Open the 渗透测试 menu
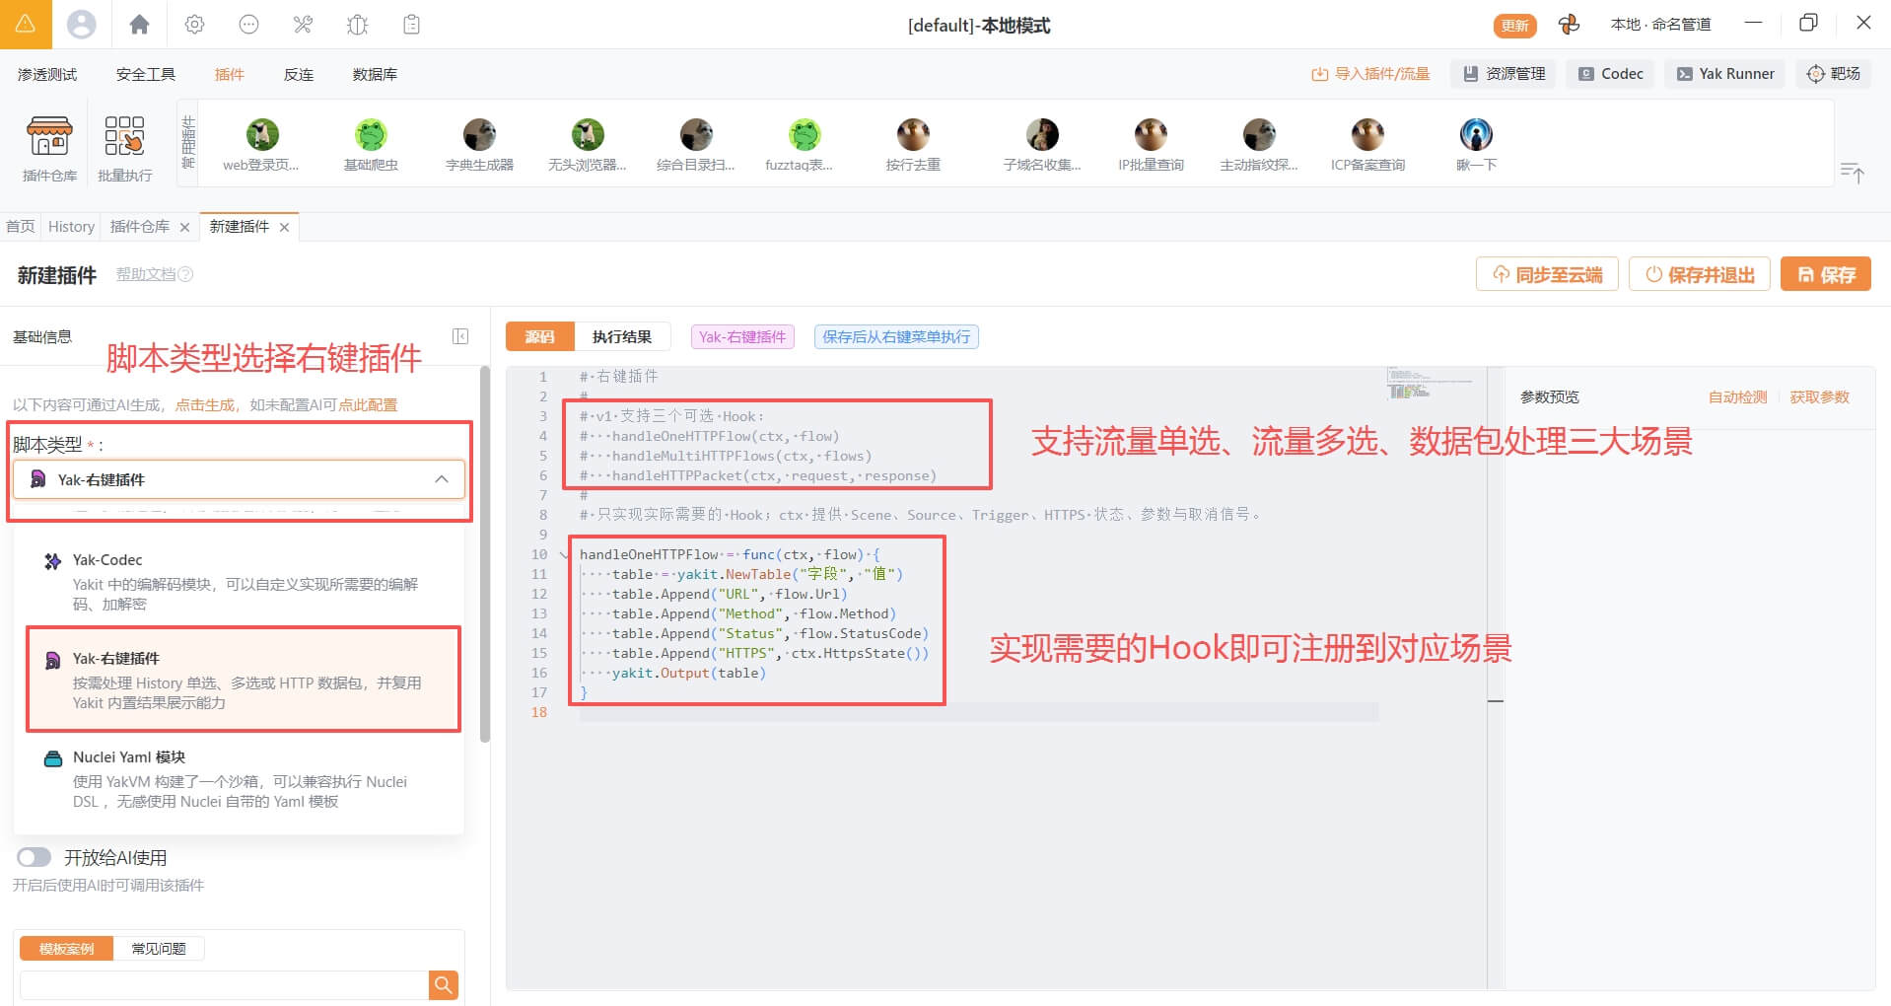Image resolution: width=1891 pixels, height=1006 pixels. pyautogui.click(x=47, y=74)
